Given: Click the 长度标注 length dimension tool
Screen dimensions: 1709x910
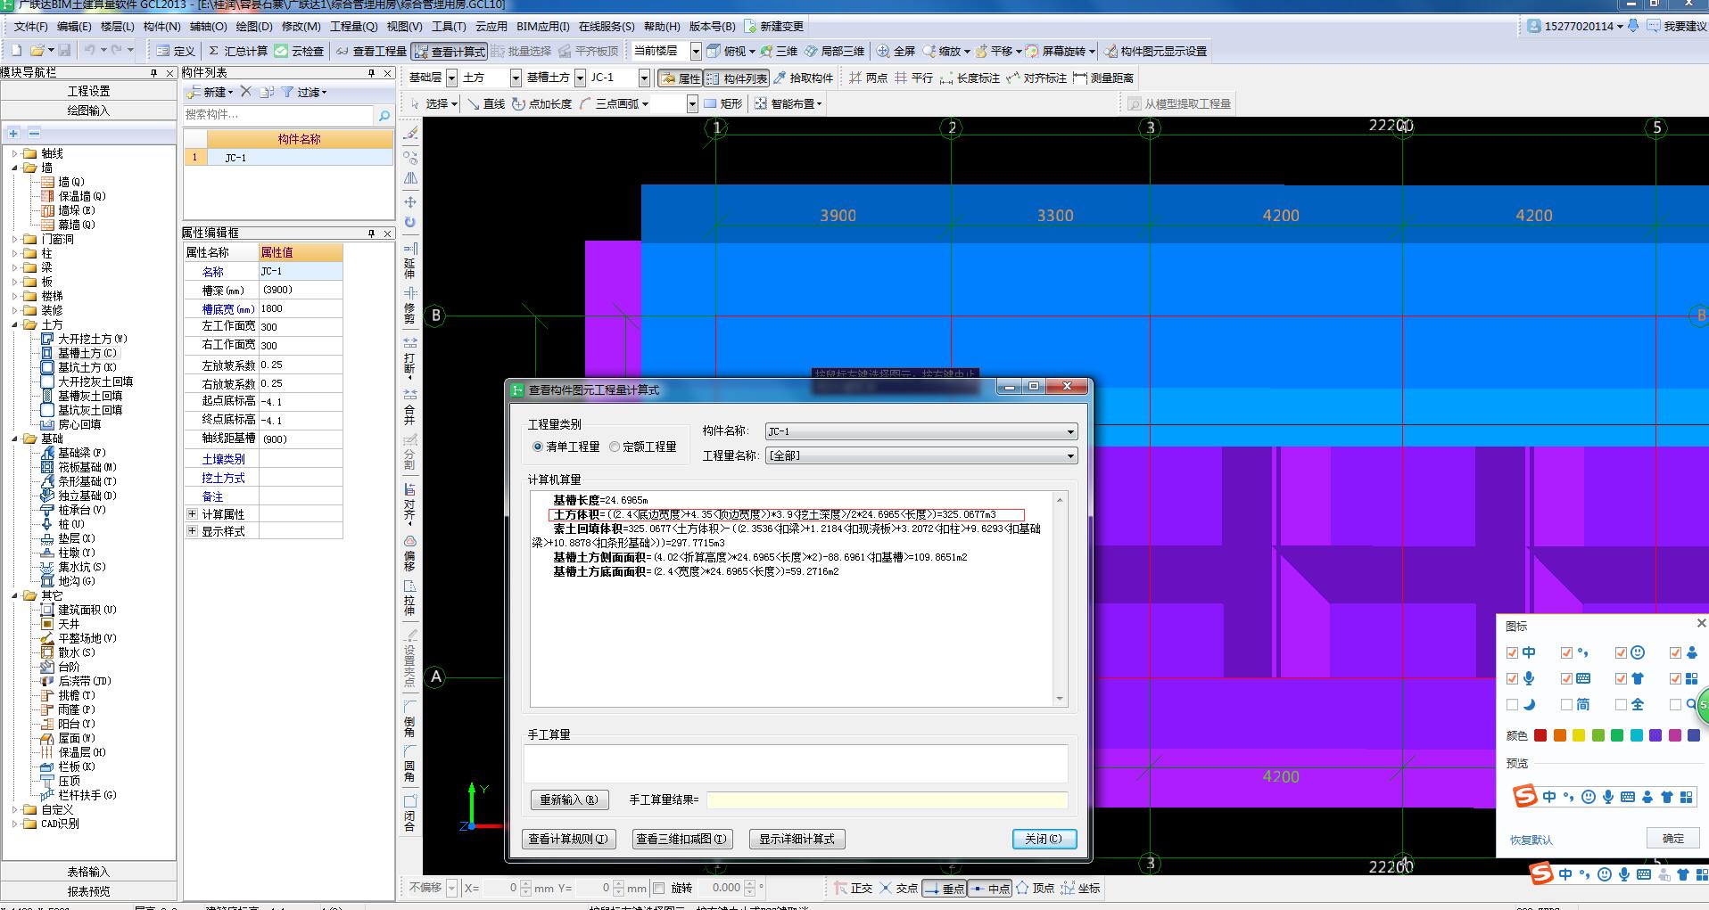Looking at the screenshot, I should (x=970, y=78).
